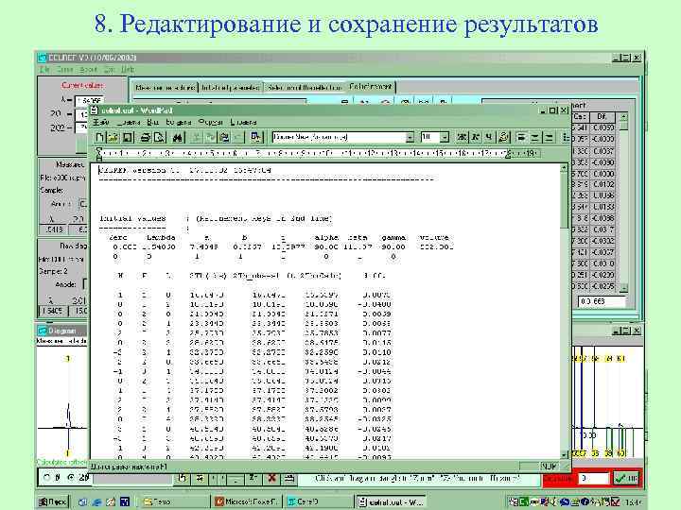Toggle Bold formatting in WordPad
The image size is (681, 510).
point(462,138)
